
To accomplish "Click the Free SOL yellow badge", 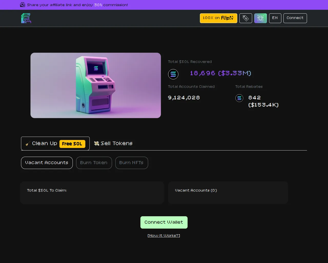I will pos(72,144).
